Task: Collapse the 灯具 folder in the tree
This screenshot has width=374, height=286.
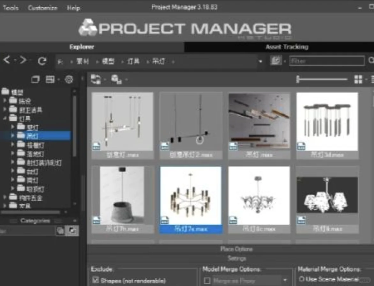Action: point(5,118)
